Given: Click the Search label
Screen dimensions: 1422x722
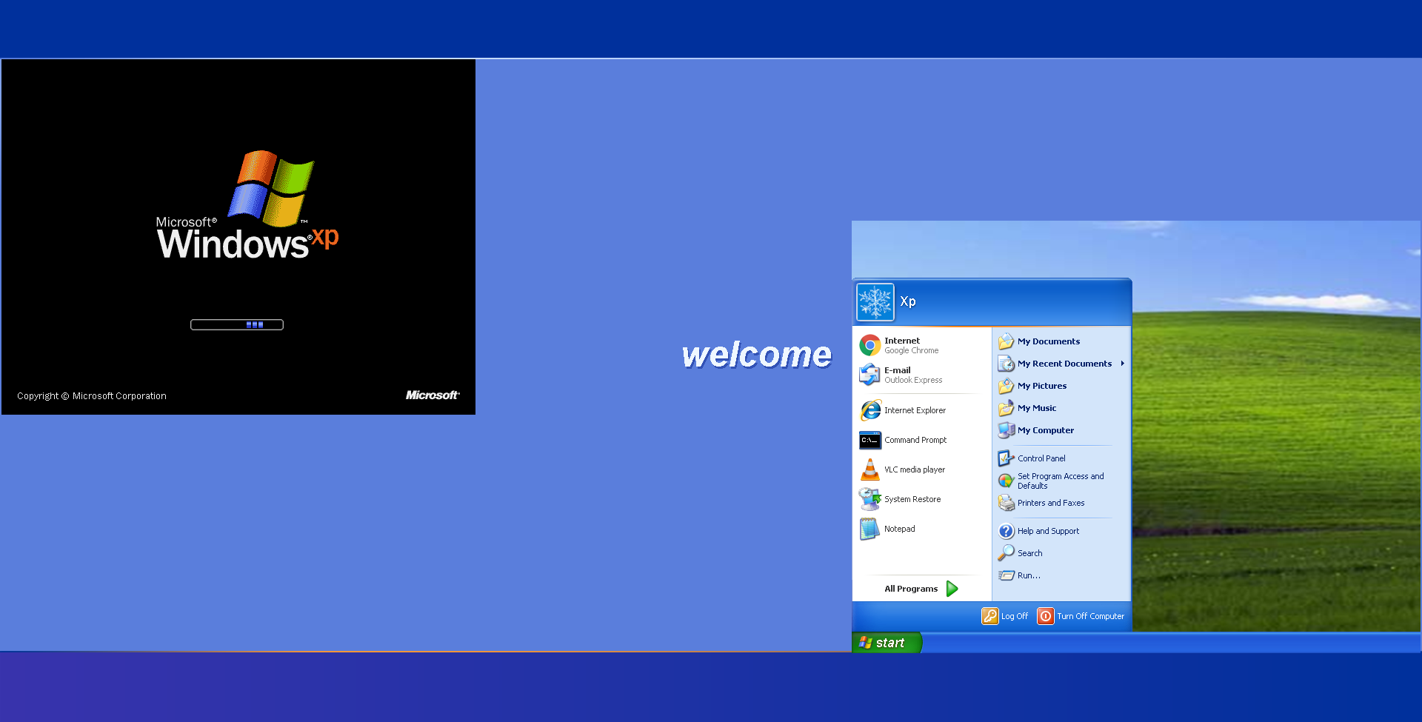Looking at the screenshot, I should [1029, 553].
